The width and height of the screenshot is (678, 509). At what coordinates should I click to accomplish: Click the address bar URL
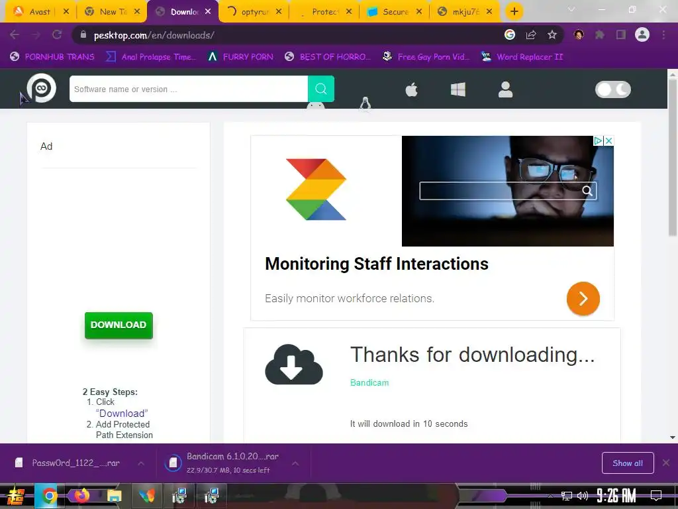coord(154,35)
